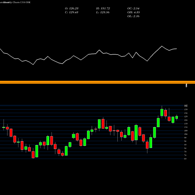Viewport: 195px width, 195px height.
Task: Click the 124 price axis label
Action: click(186, 120)
